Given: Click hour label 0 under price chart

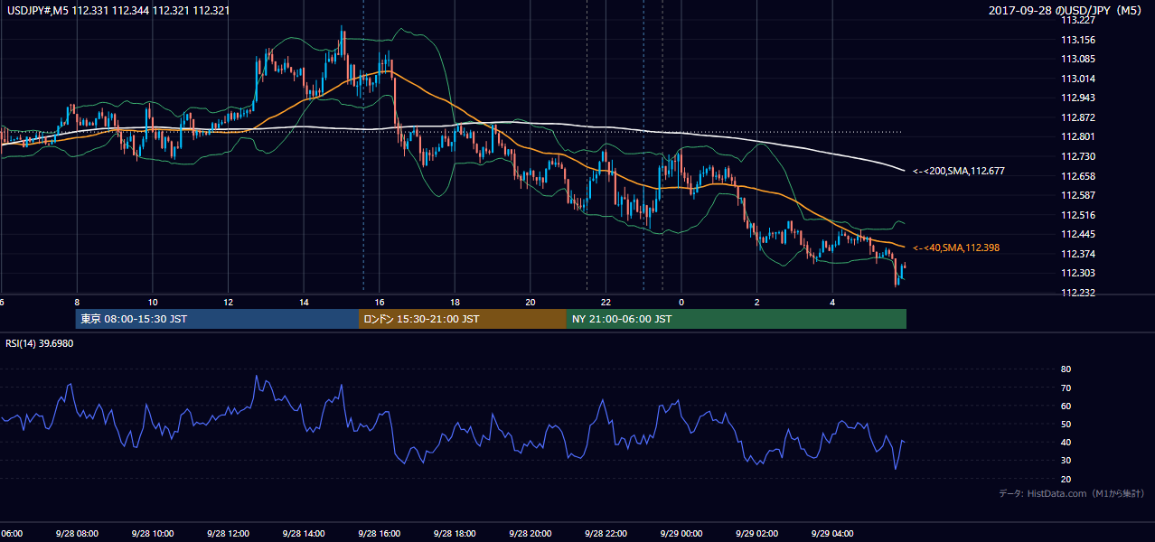Looking at the screenshot, I should pos(681,302).
